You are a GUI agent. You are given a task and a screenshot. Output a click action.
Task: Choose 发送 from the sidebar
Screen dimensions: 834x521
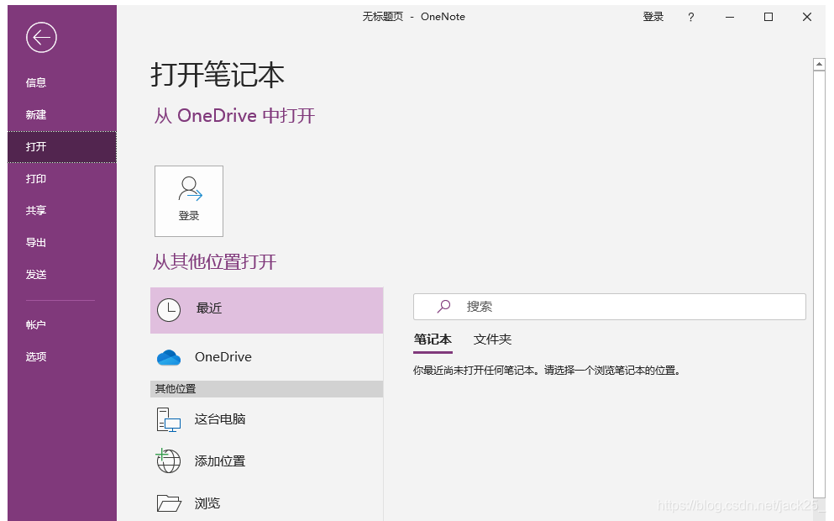click(x=62, y=275)
